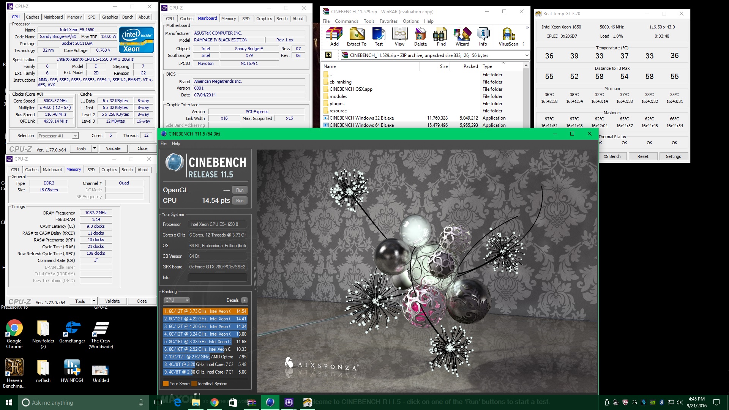Click the Ask me anything search box
The width and height of the screenshot is (729, 410).
[x=84, y=402]
